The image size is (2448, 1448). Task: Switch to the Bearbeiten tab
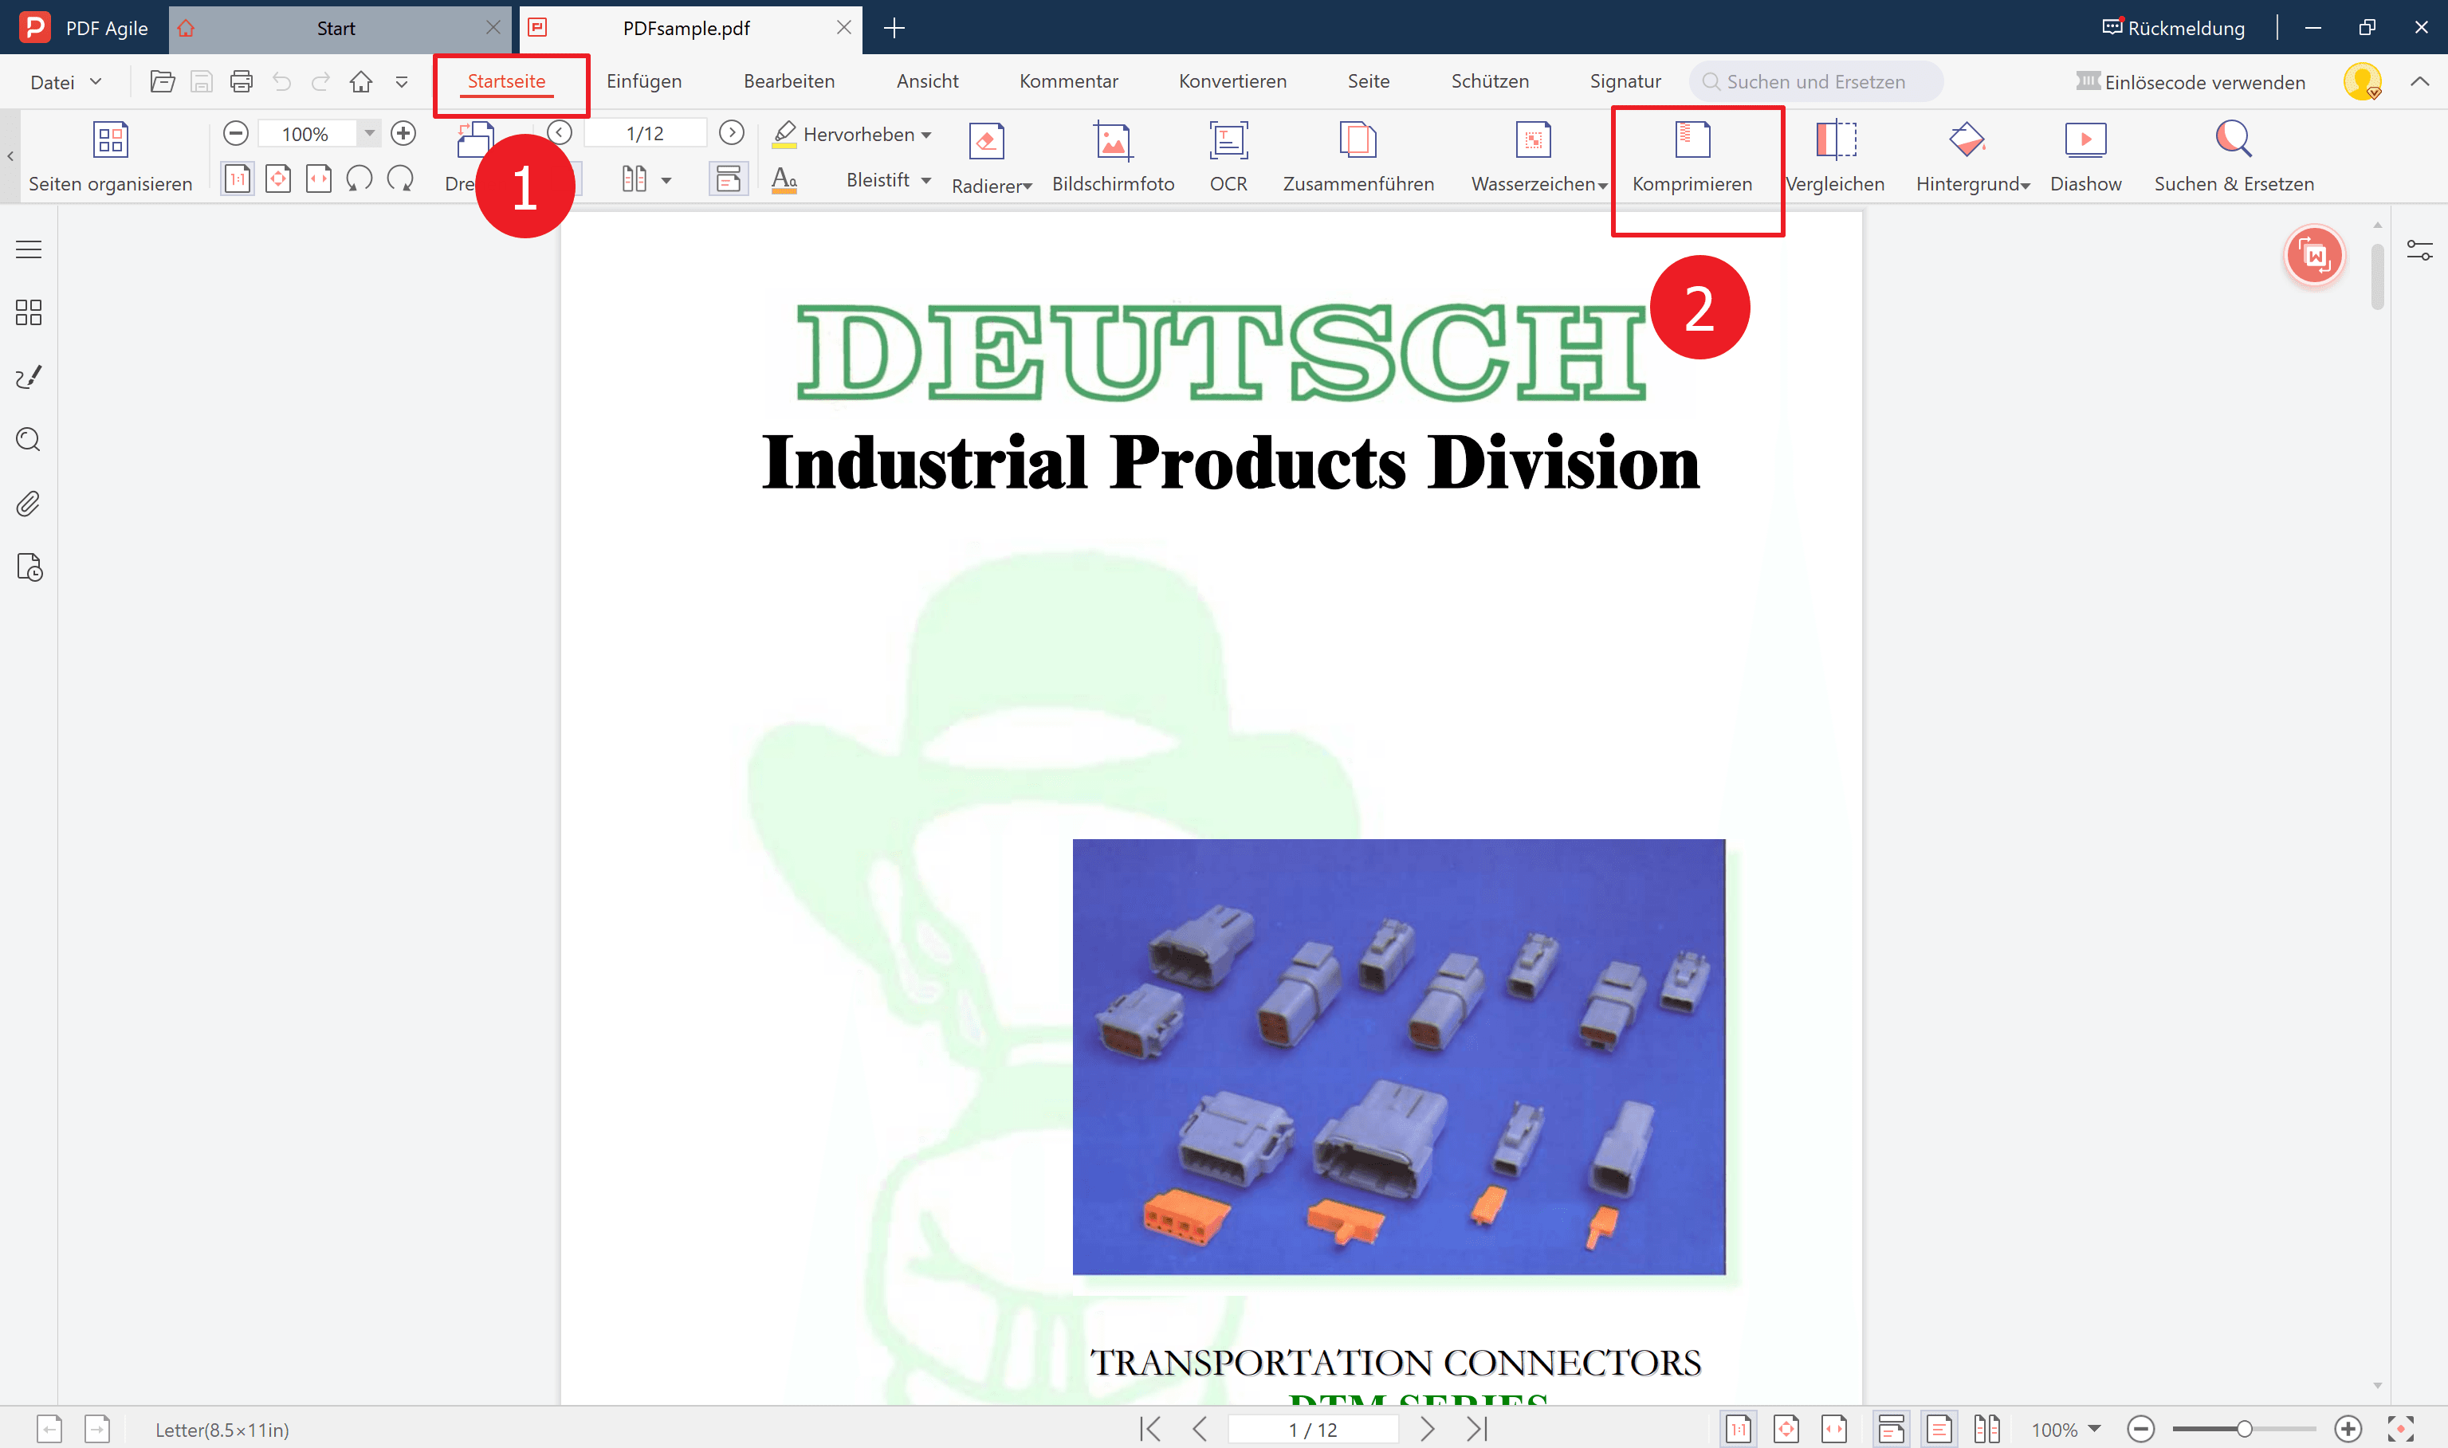pos(789,82)
